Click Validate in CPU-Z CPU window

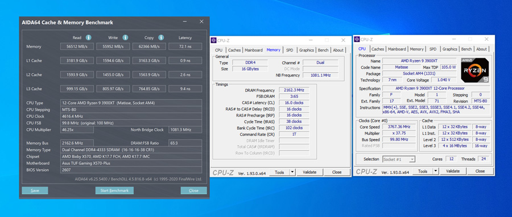tap(453, 171)
